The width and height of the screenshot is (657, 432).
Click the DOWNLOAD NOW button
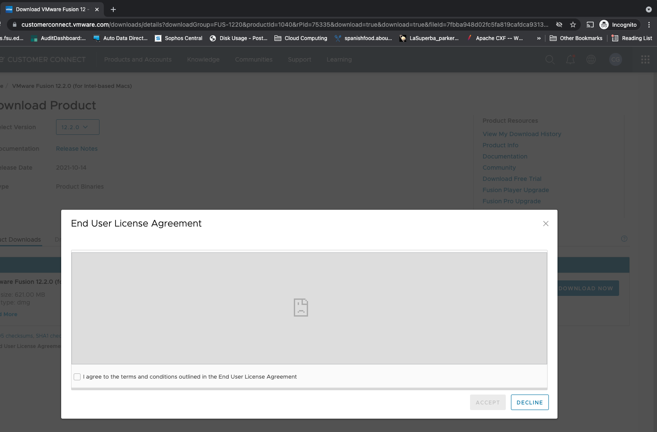click(588, 288)
